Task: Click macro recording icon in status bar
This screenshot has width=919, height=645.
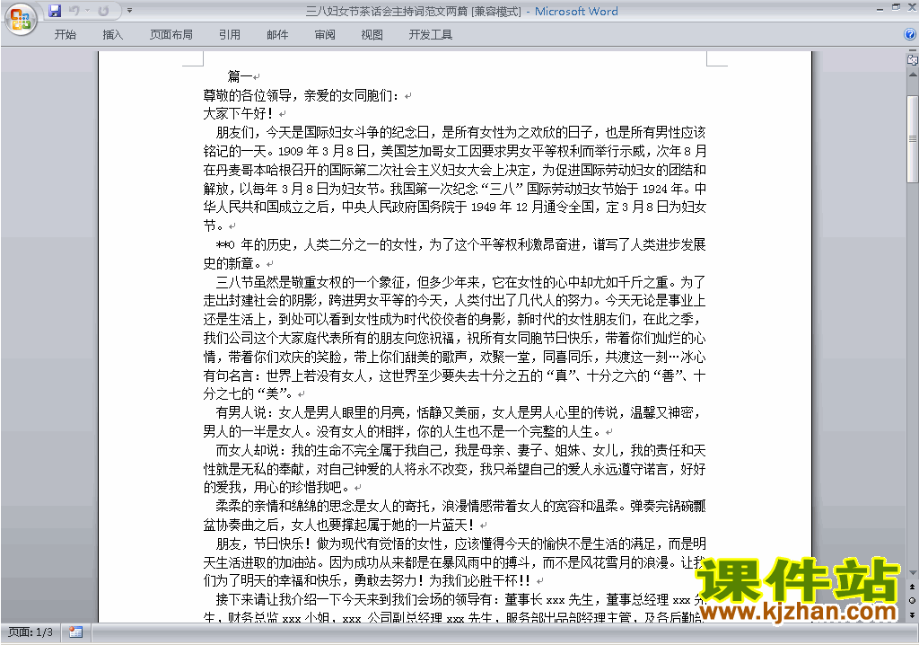Action: tap(75, 632)
